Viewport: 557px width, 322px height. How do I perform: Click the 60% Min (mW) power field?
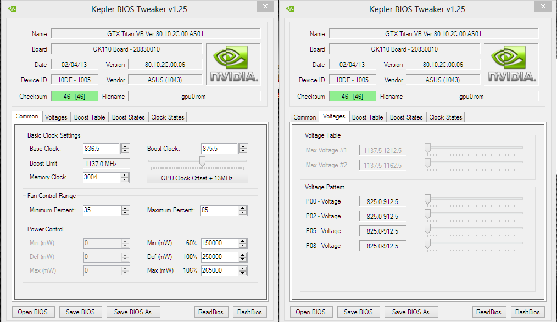pyautogui.click(x=220, y=243)
